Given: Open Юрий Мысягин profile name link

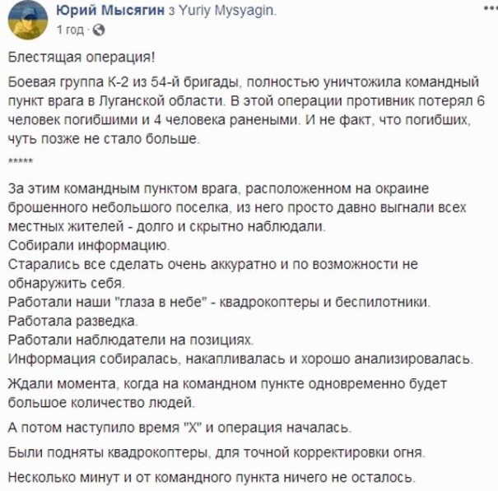Looking at the screenshot, I should [x=110, y=11].
